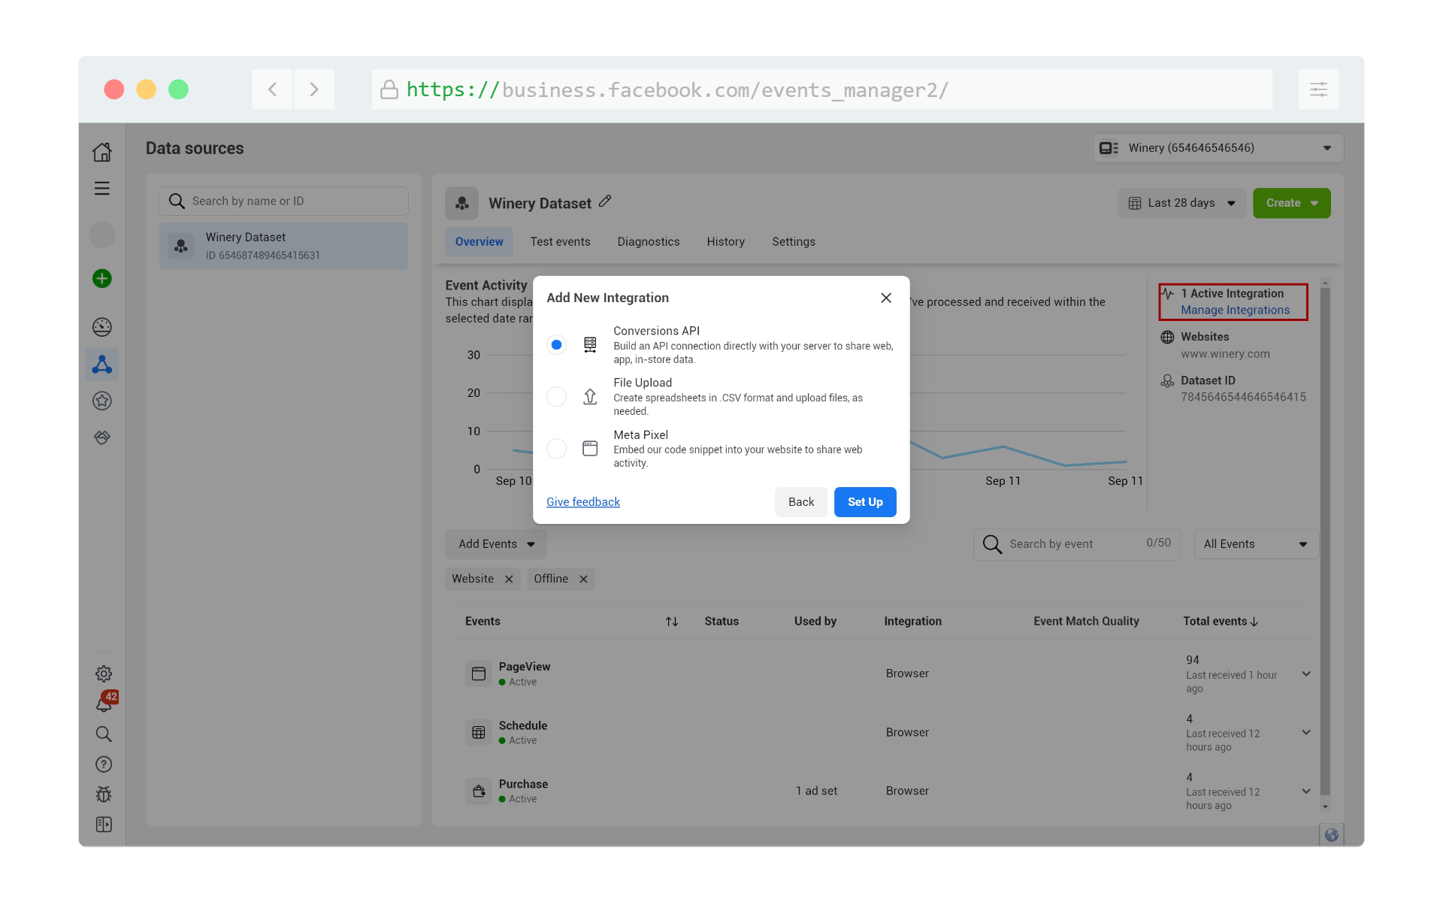
Task: Click the Settings gear icon
Action: point(101,673)
